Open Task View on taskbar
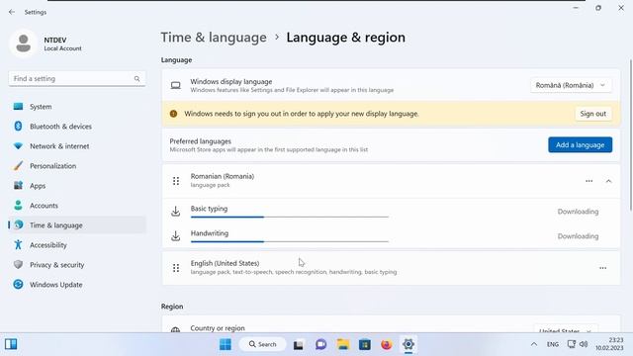This screenshot has height=356, width=633. [x=299, y=344]
